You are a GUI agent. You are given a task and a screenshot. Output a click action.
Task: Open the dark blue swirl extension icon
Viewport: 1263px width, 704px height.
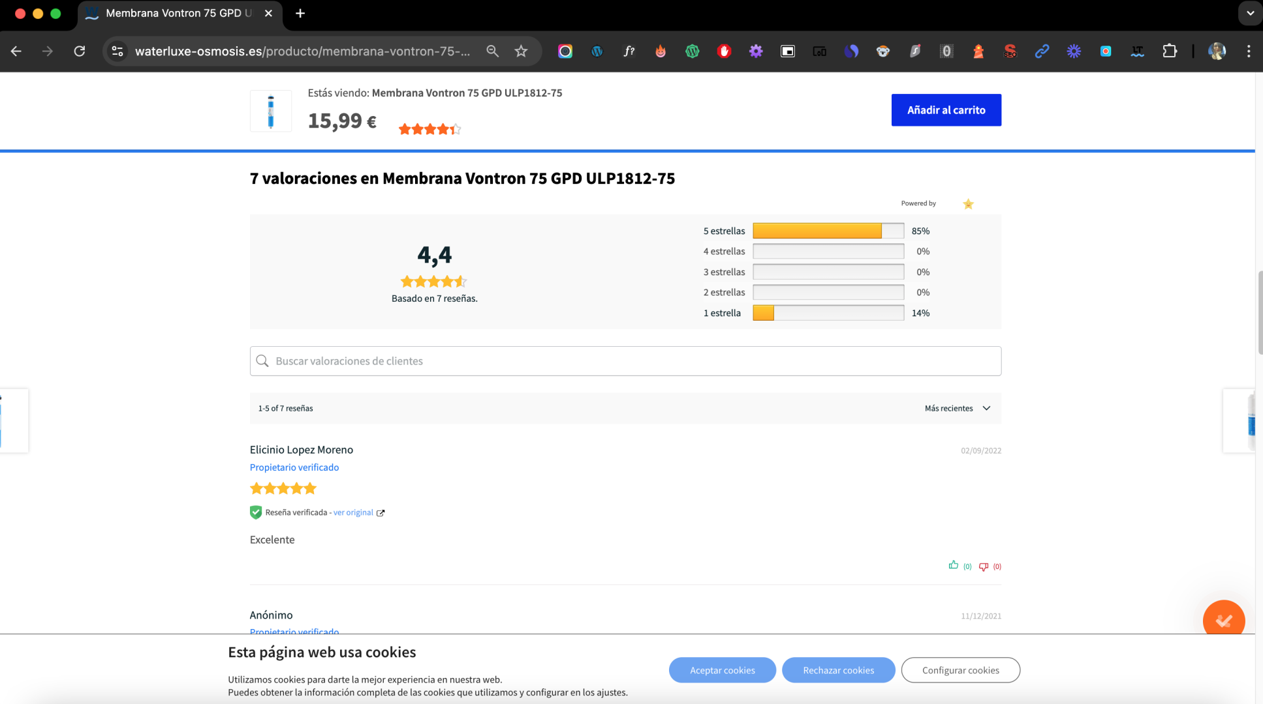pos(851,51)
